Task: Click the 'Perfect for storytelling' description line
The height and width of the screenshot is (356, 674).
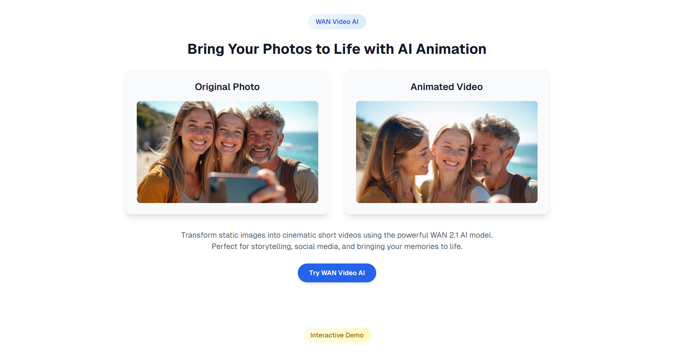Action: point(337,246)
